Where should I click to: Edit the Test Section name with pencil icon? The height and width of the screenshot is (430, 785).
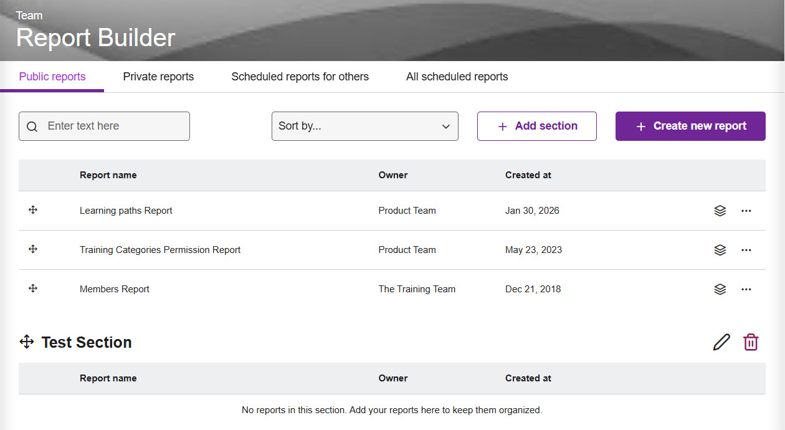pyautogui.click(x=721, y=342)
